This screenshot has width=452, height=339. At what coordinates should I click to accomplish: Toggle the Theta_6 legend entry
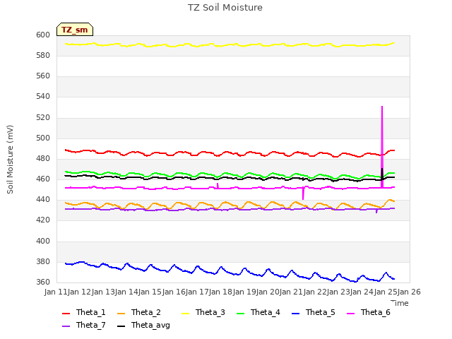[x=369, y=312]
